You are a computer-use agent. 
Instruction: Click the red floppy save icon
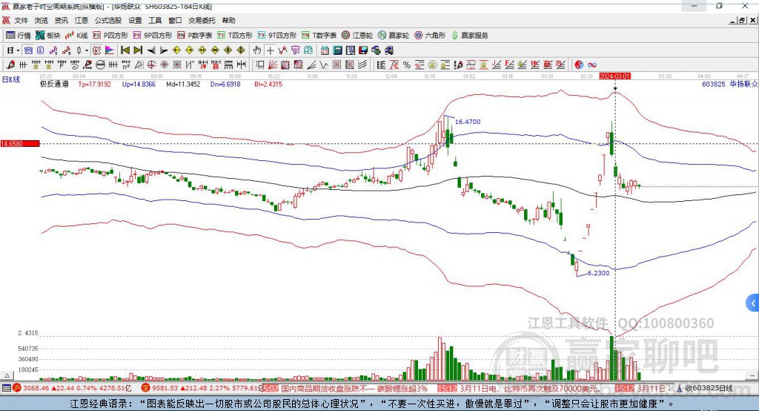pos(363,50)
